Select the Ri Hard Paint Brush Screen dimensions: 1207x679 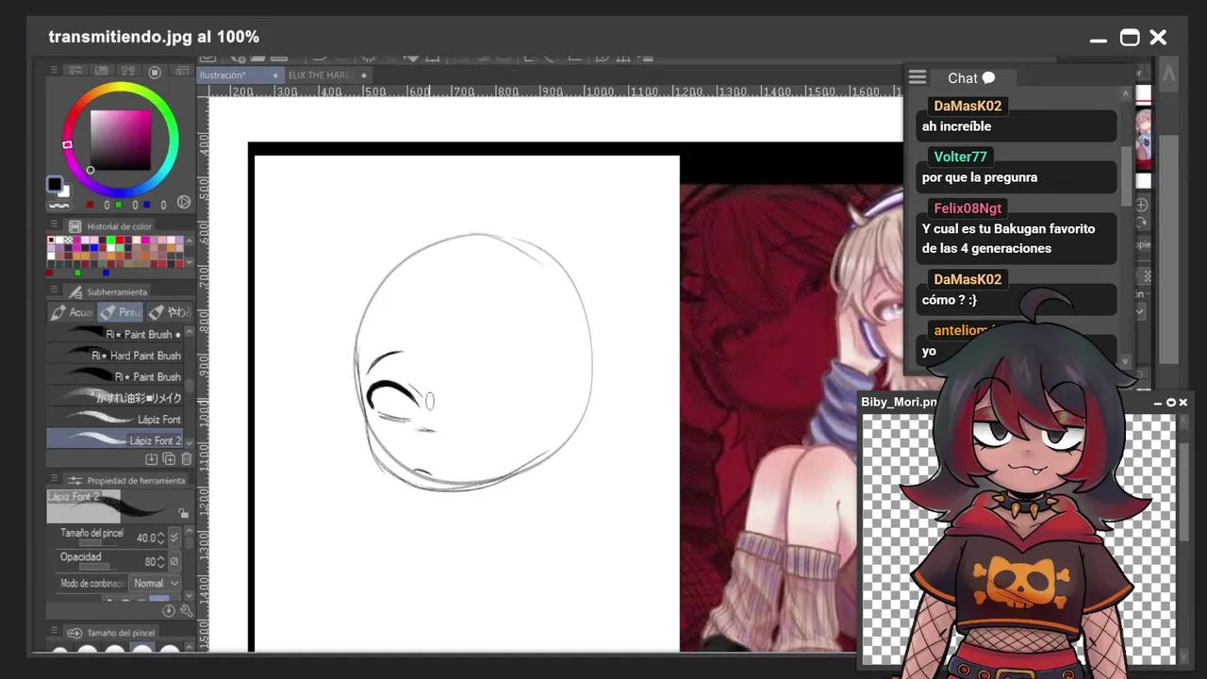pos(115,356)
